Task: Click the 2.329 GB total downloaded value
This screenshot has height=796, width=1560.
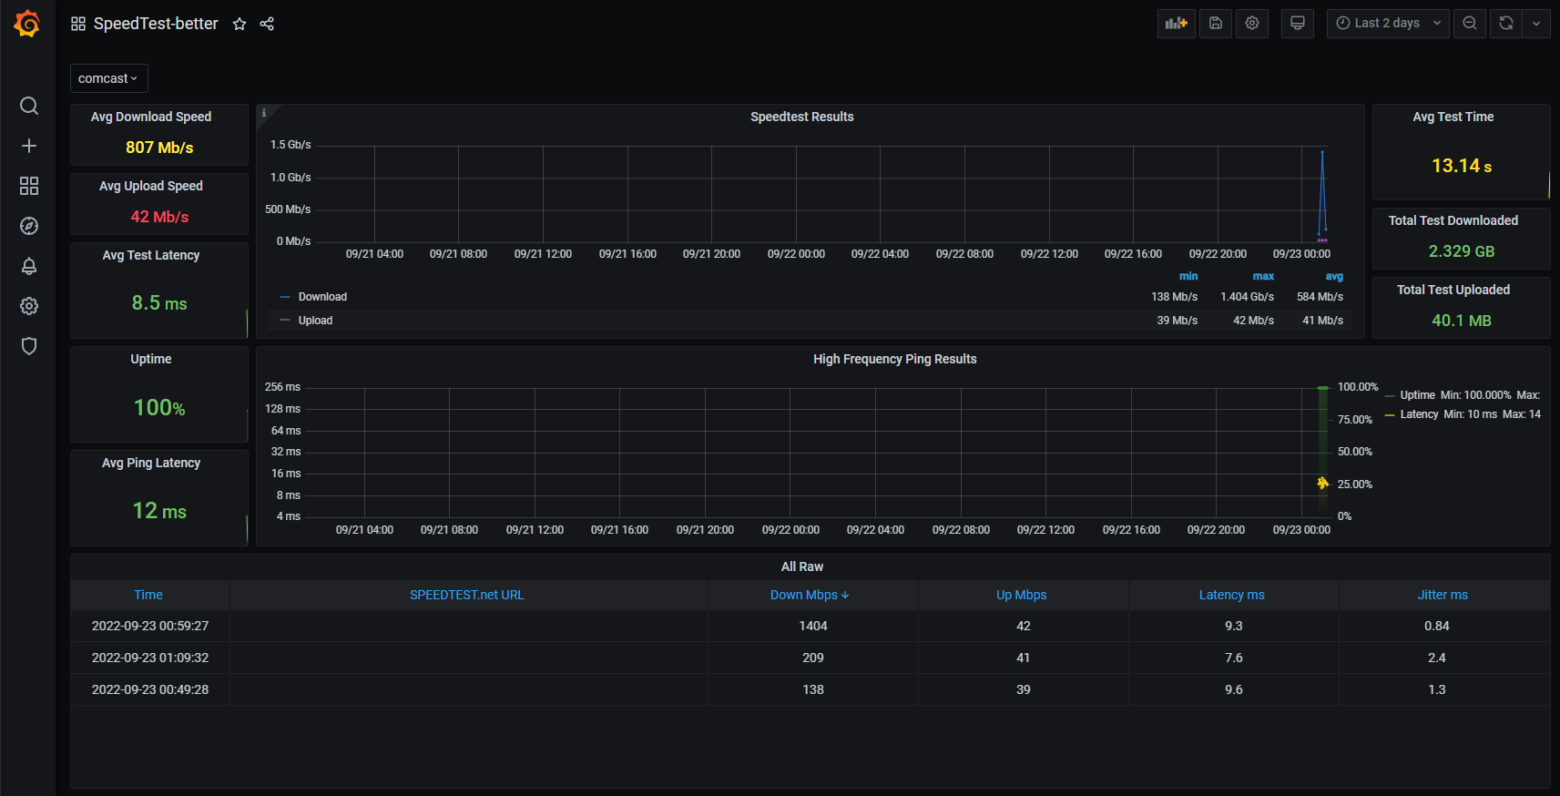Action: 1462,251
